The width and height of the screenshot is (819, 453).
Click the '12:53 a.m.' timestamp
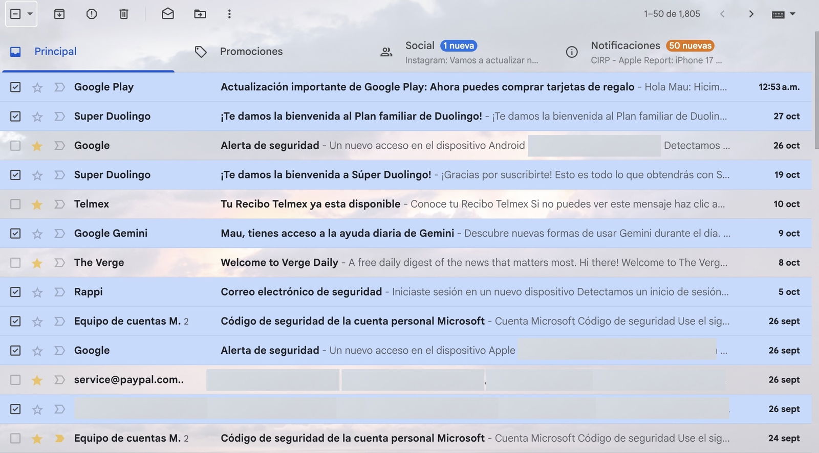(x=779, y=87)
